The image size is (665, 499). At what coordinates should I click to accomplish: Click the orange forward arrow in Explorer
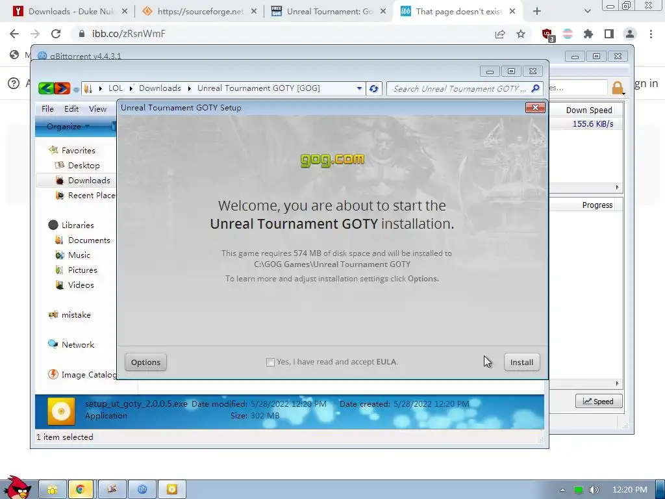click(62, 88)
